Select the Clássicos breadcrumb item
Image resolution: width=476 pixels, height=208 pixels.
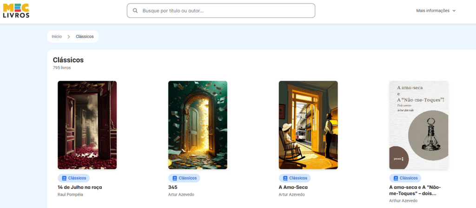(85, 37)
